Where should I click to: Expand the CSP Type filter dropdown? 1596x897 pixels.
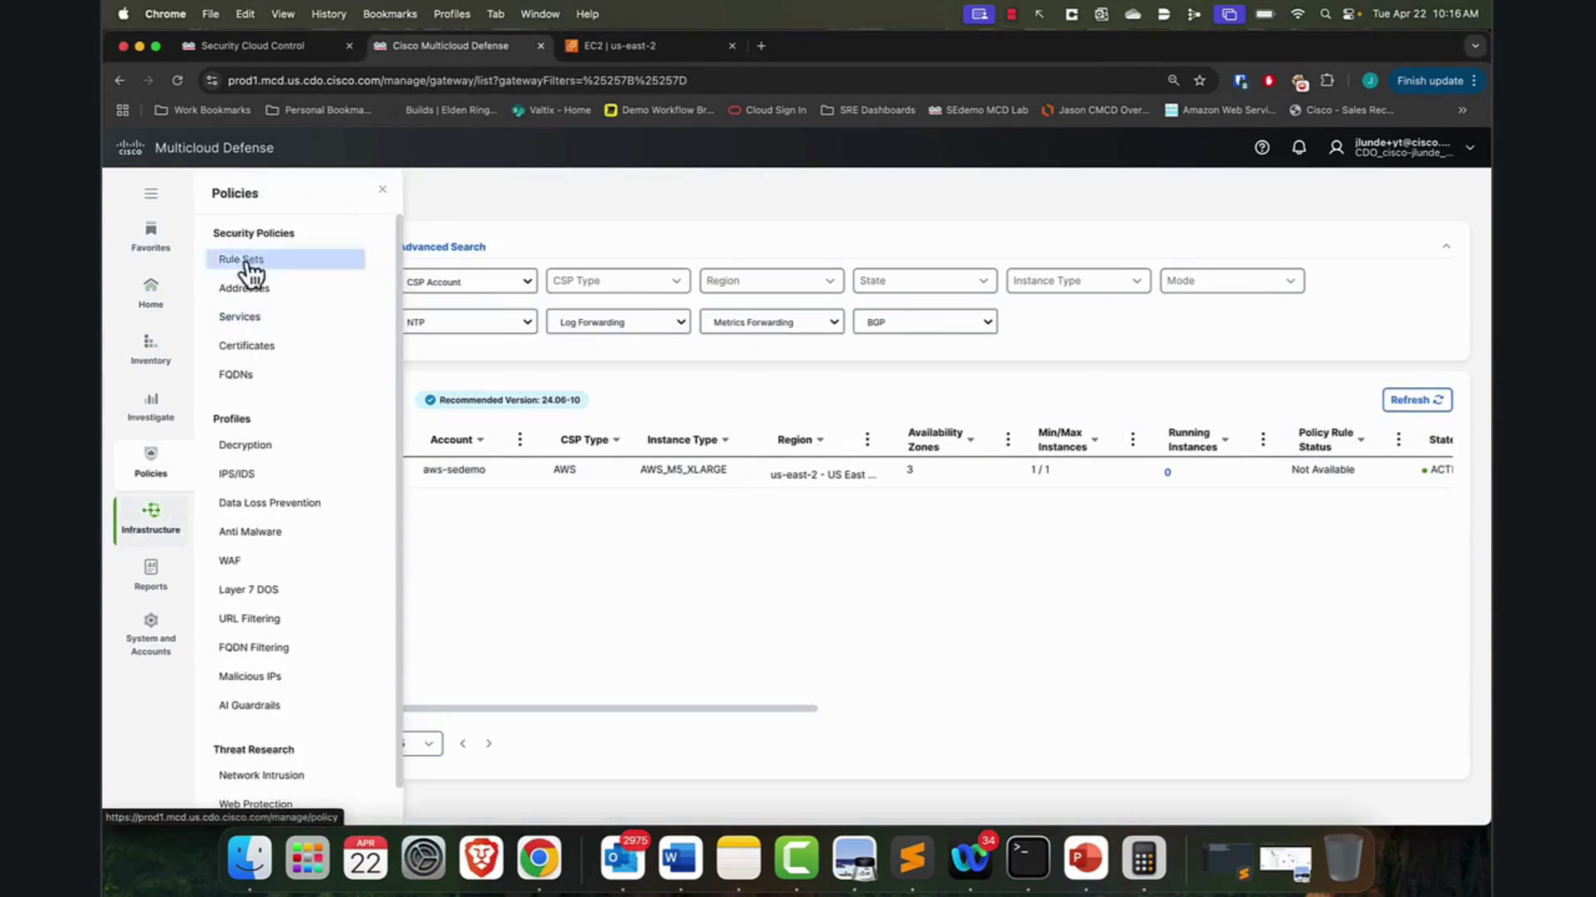click(618, 281)
